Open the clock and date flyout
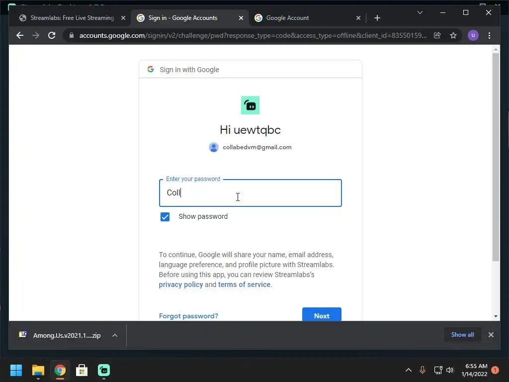Screen dimensions: 509x382 [x=474, y=370]
